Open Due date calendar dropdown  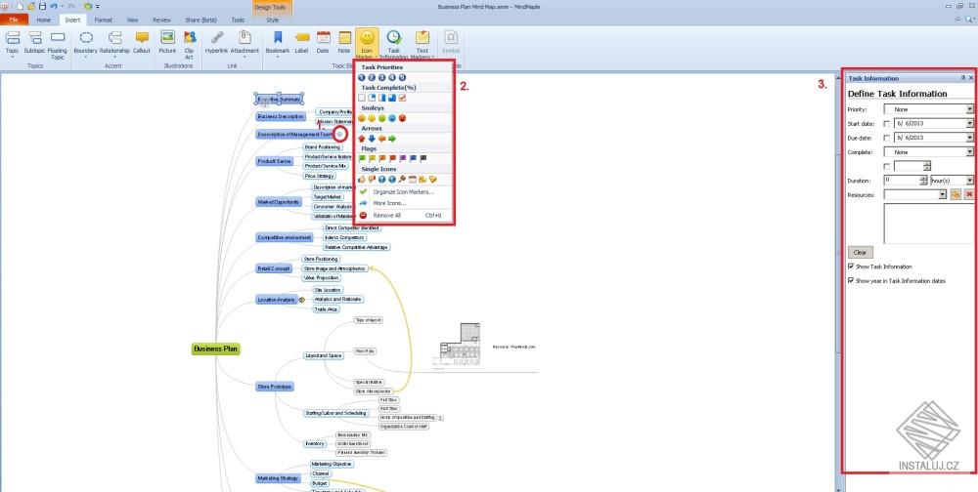[x=970, y=138]
